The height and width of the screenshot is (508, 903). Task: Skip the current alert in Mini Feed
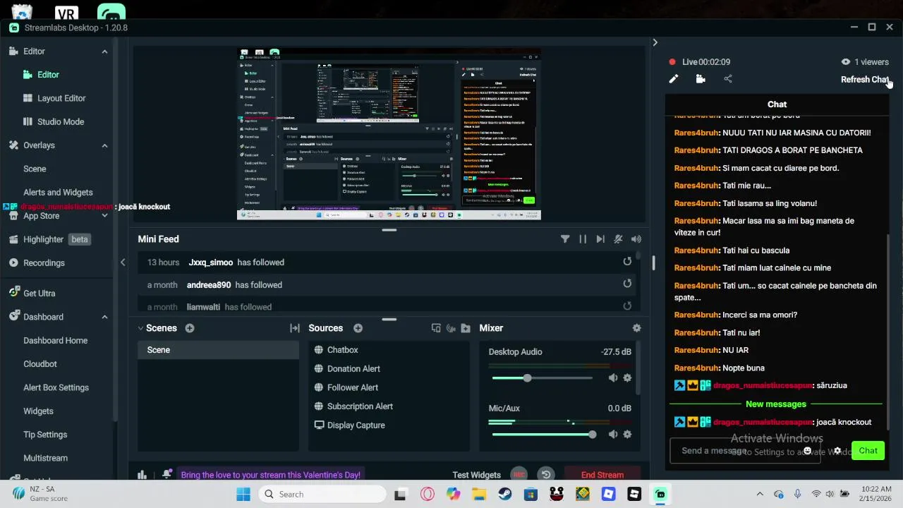600,239
